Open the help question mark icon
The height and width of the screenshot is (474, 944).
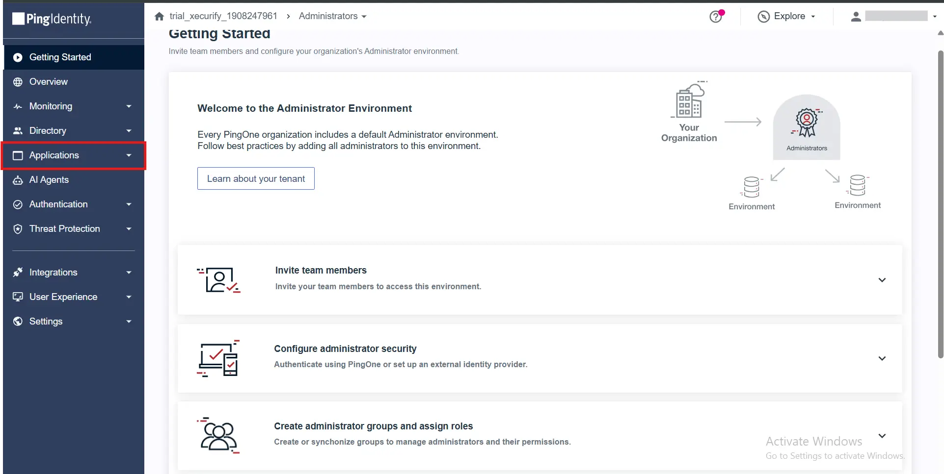716,17
